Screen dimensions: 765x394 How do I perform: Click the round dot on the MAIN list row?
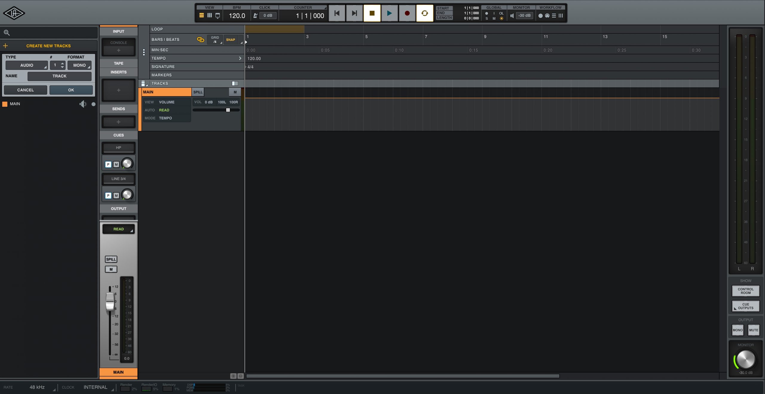pyautogui.click(x=94, y=104)
